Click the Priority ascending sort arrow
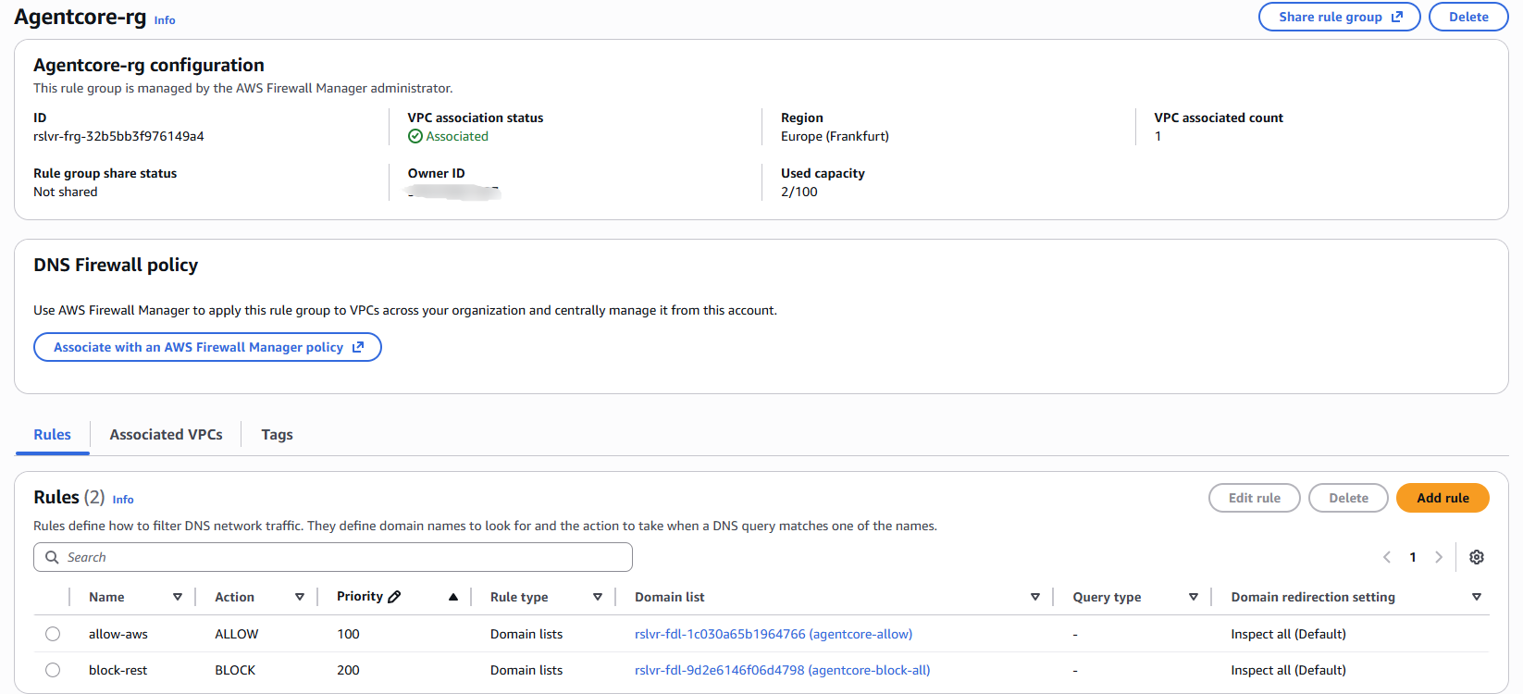The height and width of the screenshot is (694, 1523). click(453, 597)
